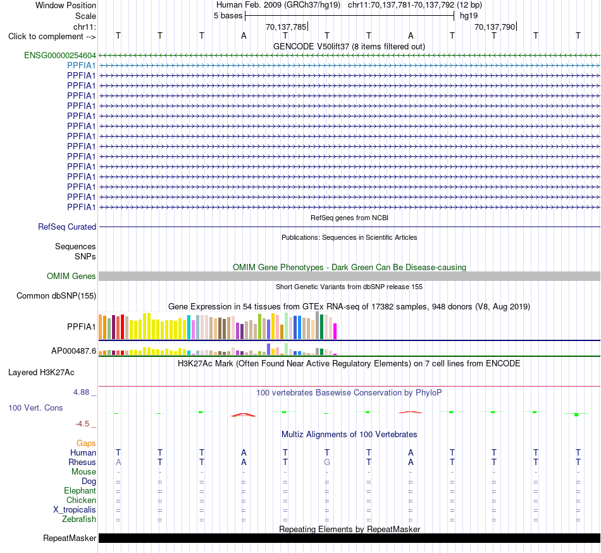
Task: Click the green ENSG00000254604 arrow track line
Action: [x=349, y=56]
